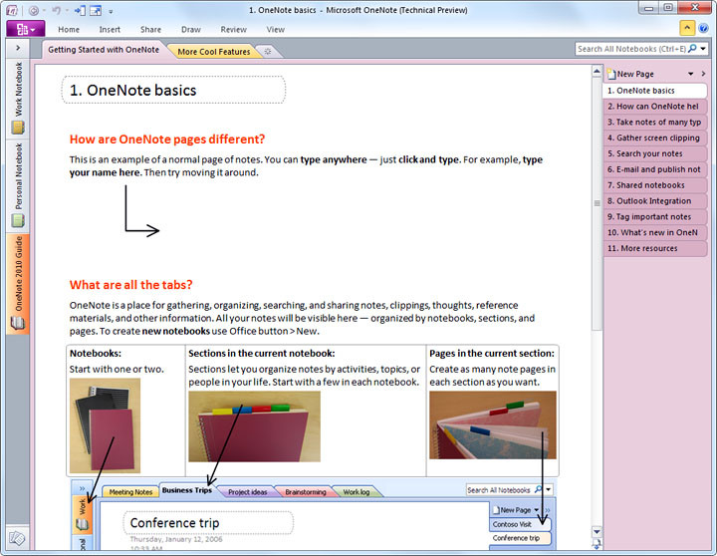Open the View ribbon tab
This screenshot has width=717, height=556.
coord(275,29)
